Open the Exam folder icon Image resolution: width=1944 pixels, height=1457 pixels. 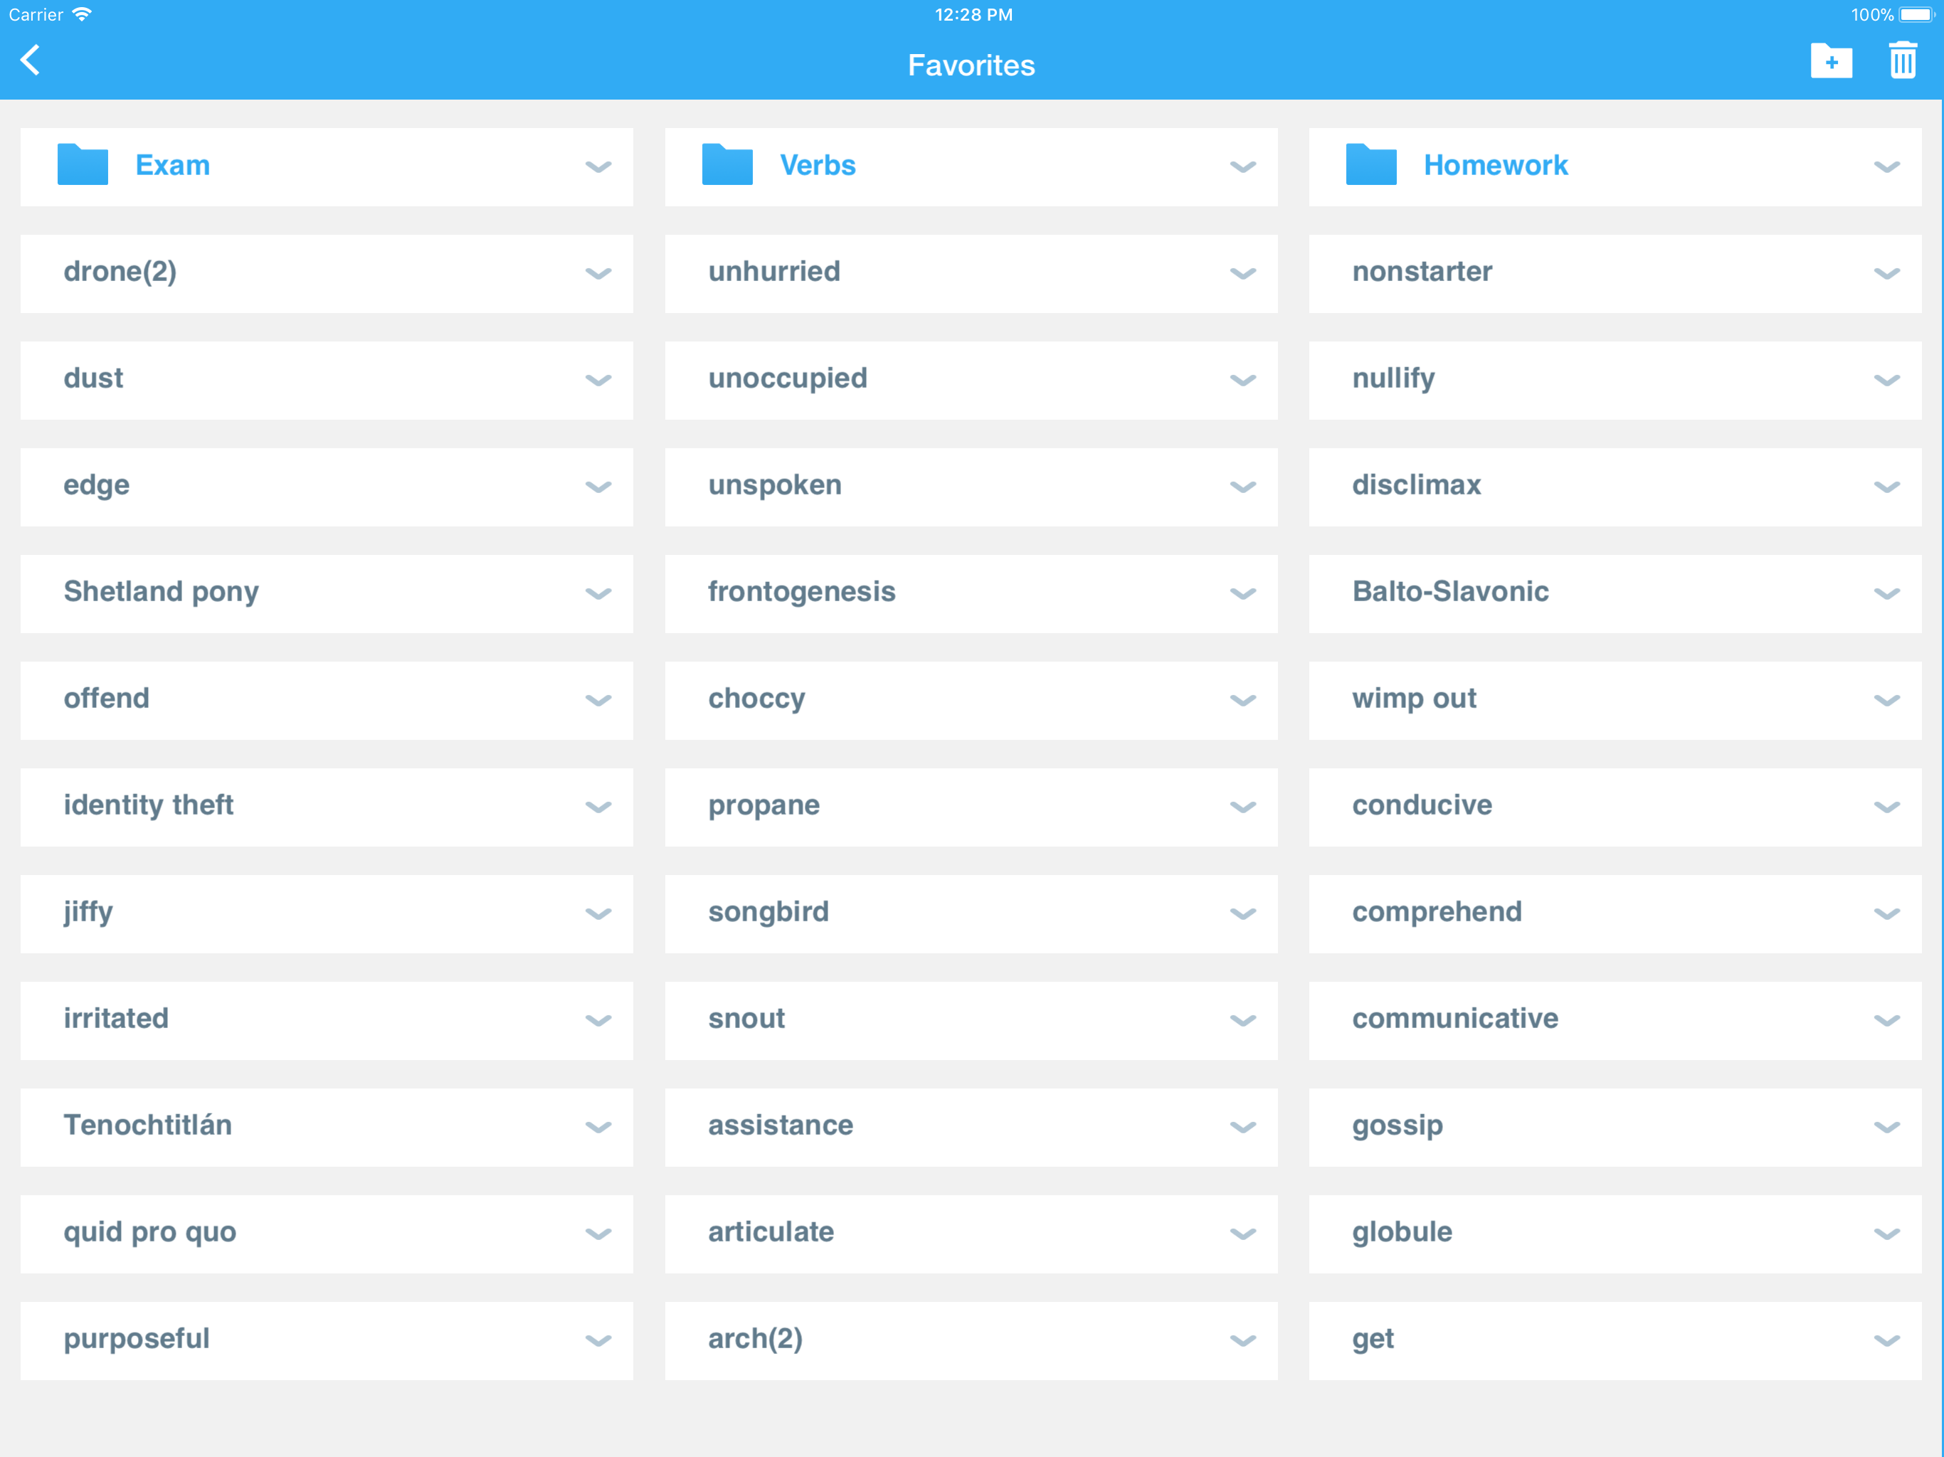[x=83, y=165]
